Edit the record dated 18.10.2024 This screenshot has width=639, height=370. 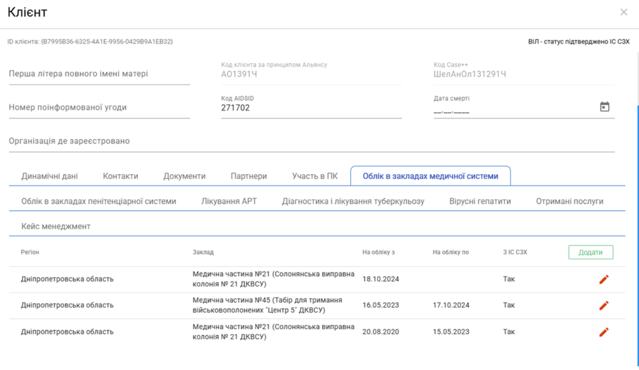pos(604,279)
